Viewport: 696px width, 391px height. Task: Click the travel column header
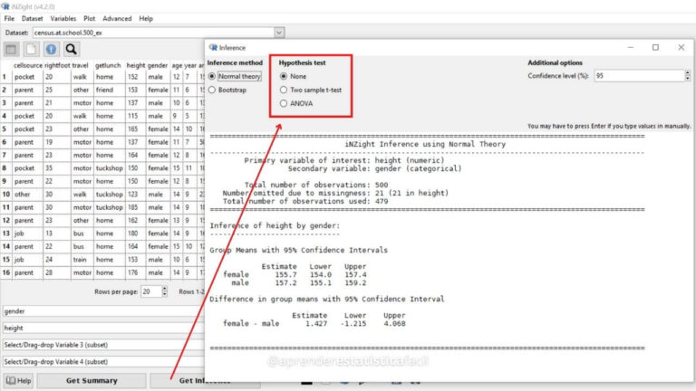[81, 65]
